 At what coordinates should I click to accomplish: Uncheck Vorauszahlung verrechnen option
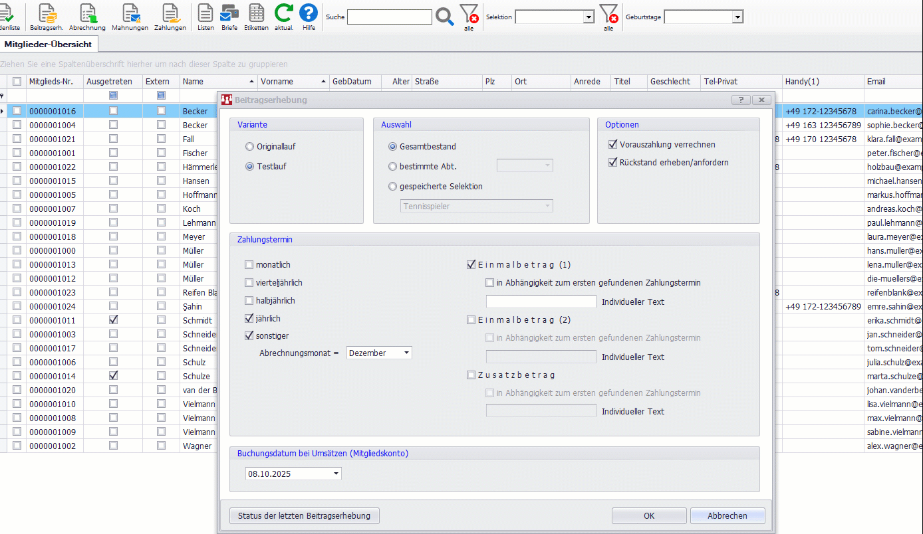[613, 145]
